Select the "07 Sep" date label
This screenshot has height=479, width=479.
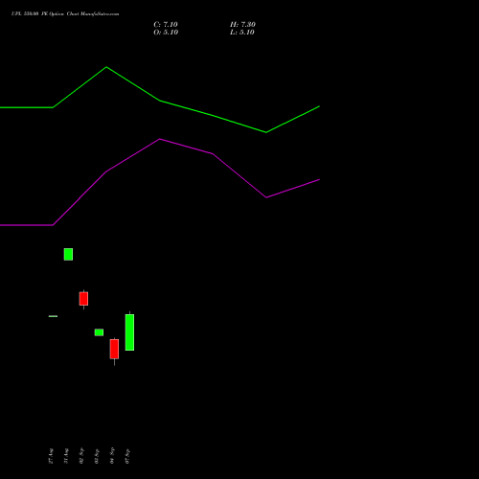[127, 456]
